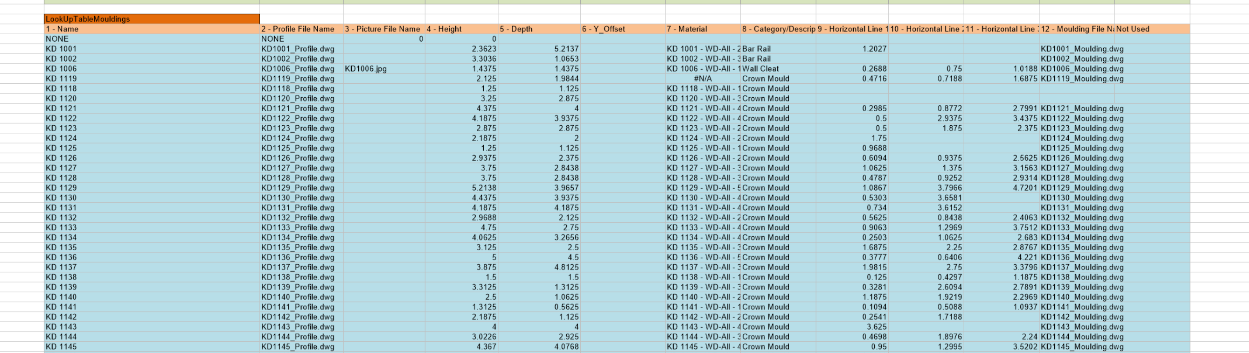Select the "4 - Height" column header
The width and height of the screenshot is (1249, 353).
462,29
